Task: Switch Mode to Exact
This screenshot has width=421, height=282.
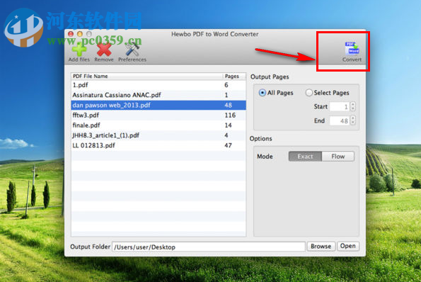Action: click(305, 157)
